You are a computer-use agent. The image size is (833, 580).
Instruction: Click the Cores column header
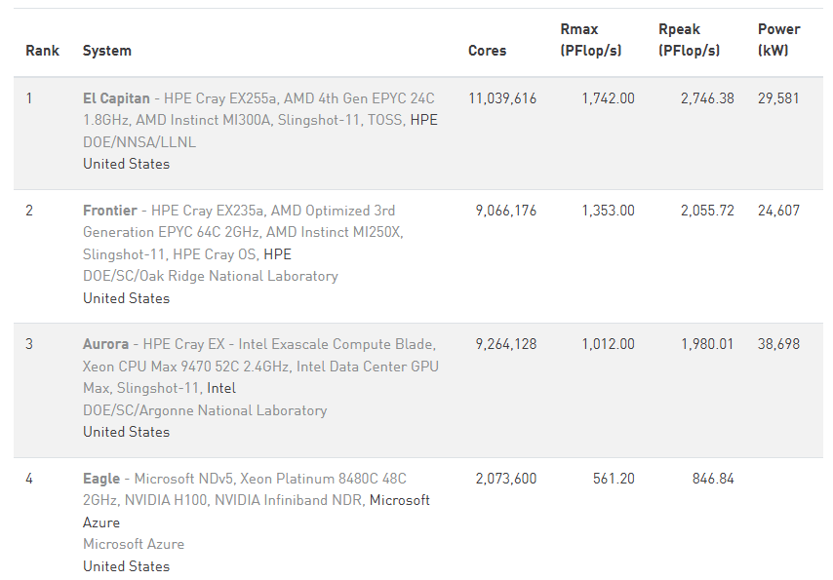[x=487, y=51]
